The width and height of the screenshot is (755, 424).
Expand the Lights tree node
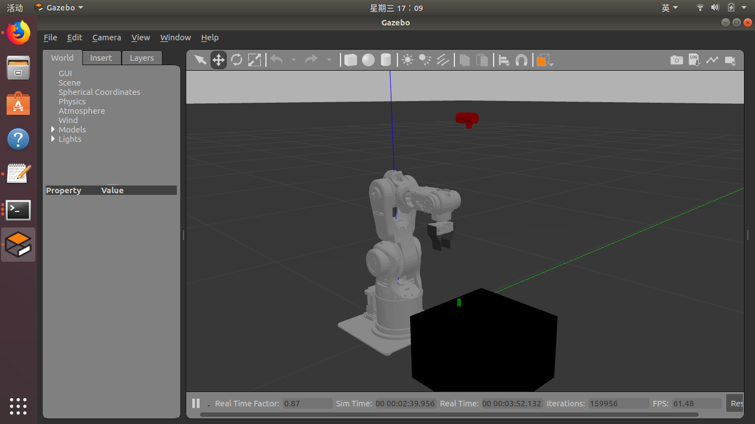53,139
